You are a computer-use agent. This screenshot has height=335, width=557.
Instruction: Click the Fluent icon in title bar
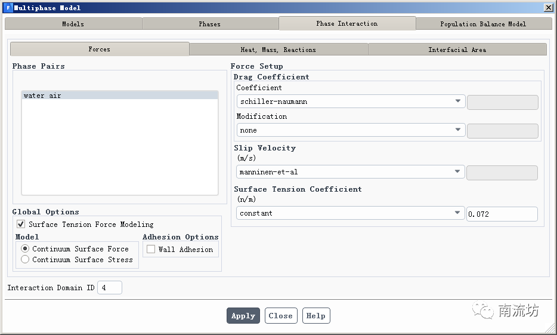(x=8, y=8)
